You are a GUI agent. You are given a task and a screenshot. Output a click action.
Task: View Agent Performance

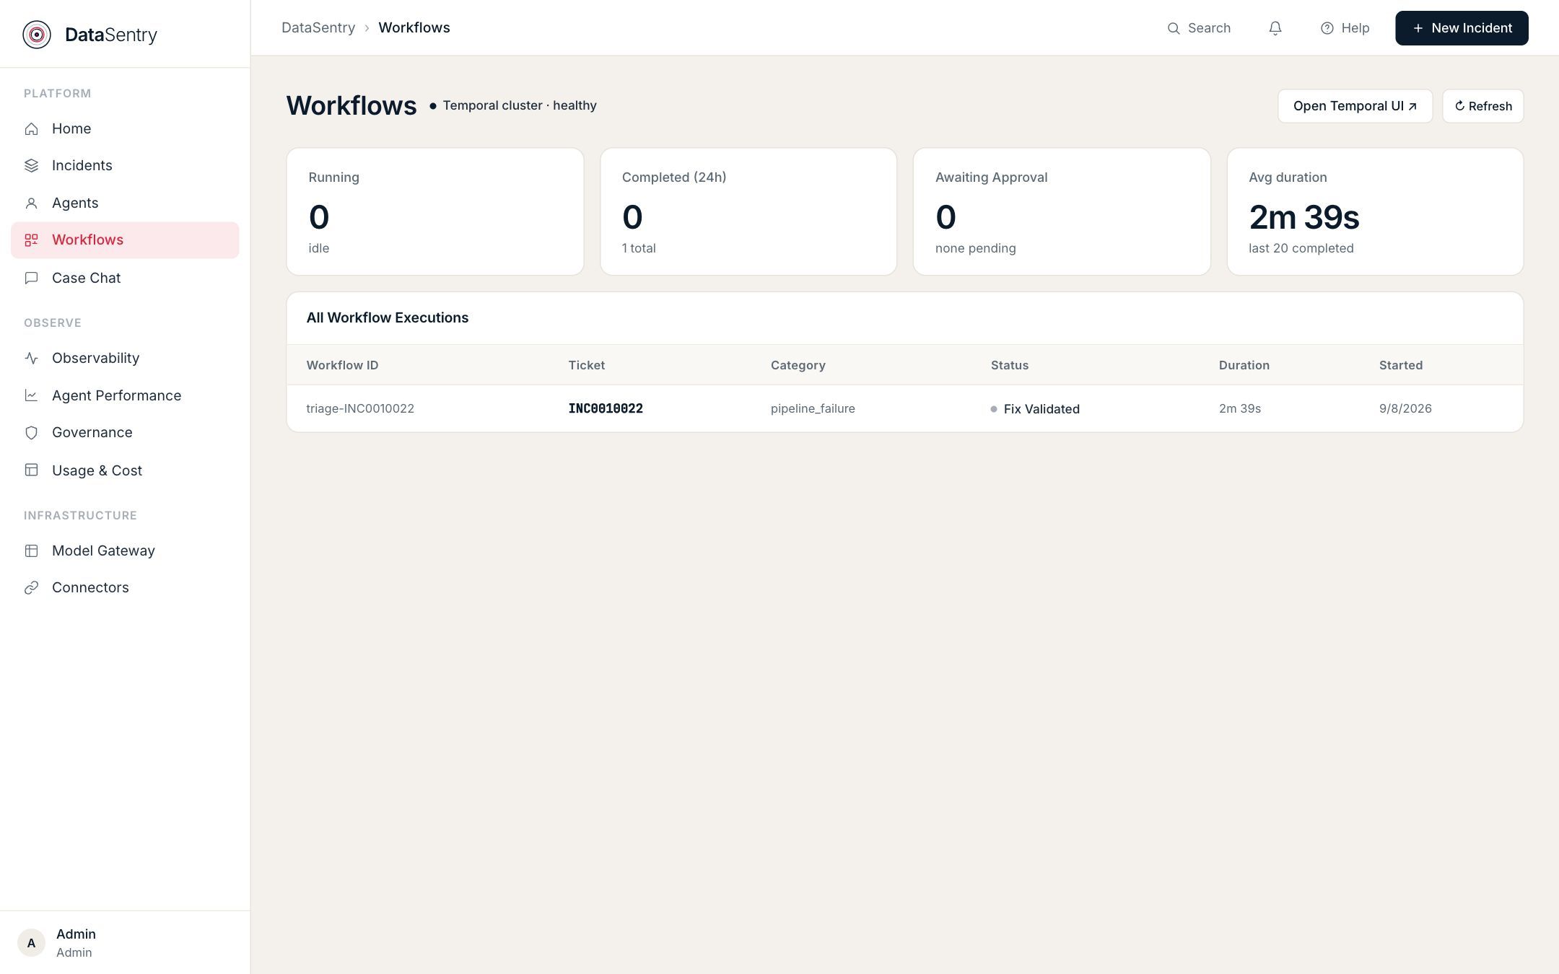125,395
